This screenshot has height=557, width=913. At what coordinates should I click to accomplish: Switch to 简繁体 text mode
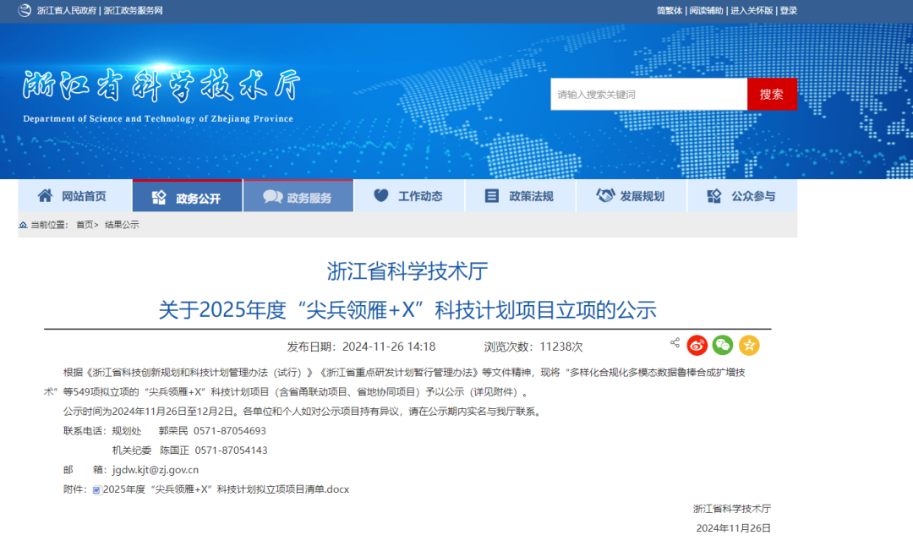[670, 10]
